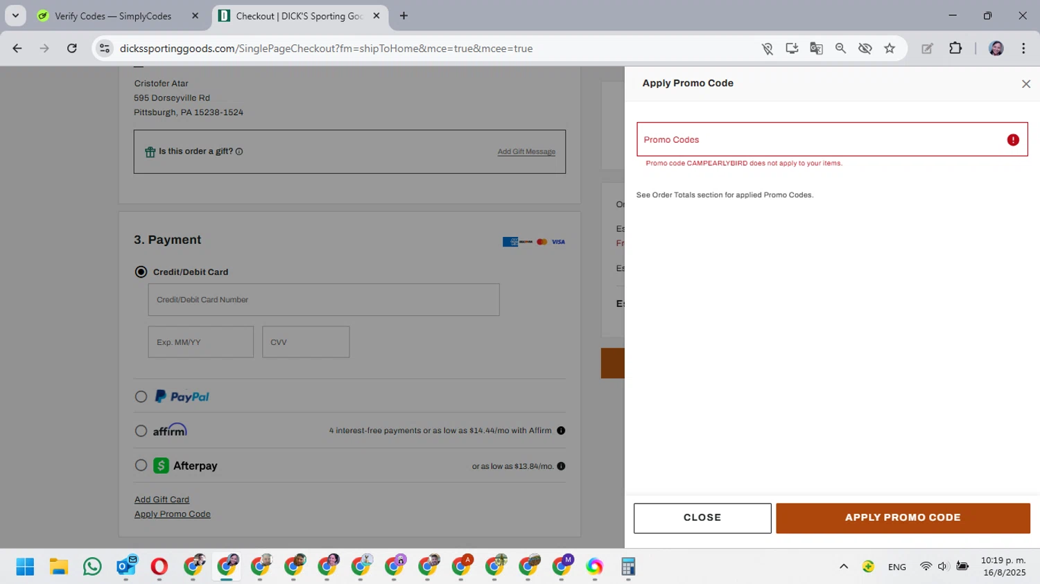Viewport: 1040px width, 584px height.
Task: Click the Credit/Debit Card Number field
Action: [324, 300]
